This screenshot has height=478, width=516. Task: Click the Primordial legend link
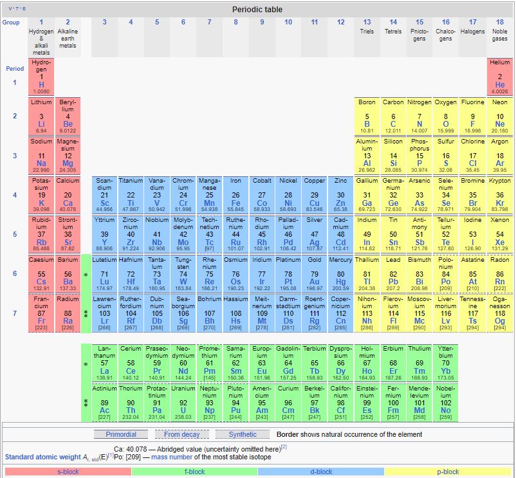(x=121, y=434)
